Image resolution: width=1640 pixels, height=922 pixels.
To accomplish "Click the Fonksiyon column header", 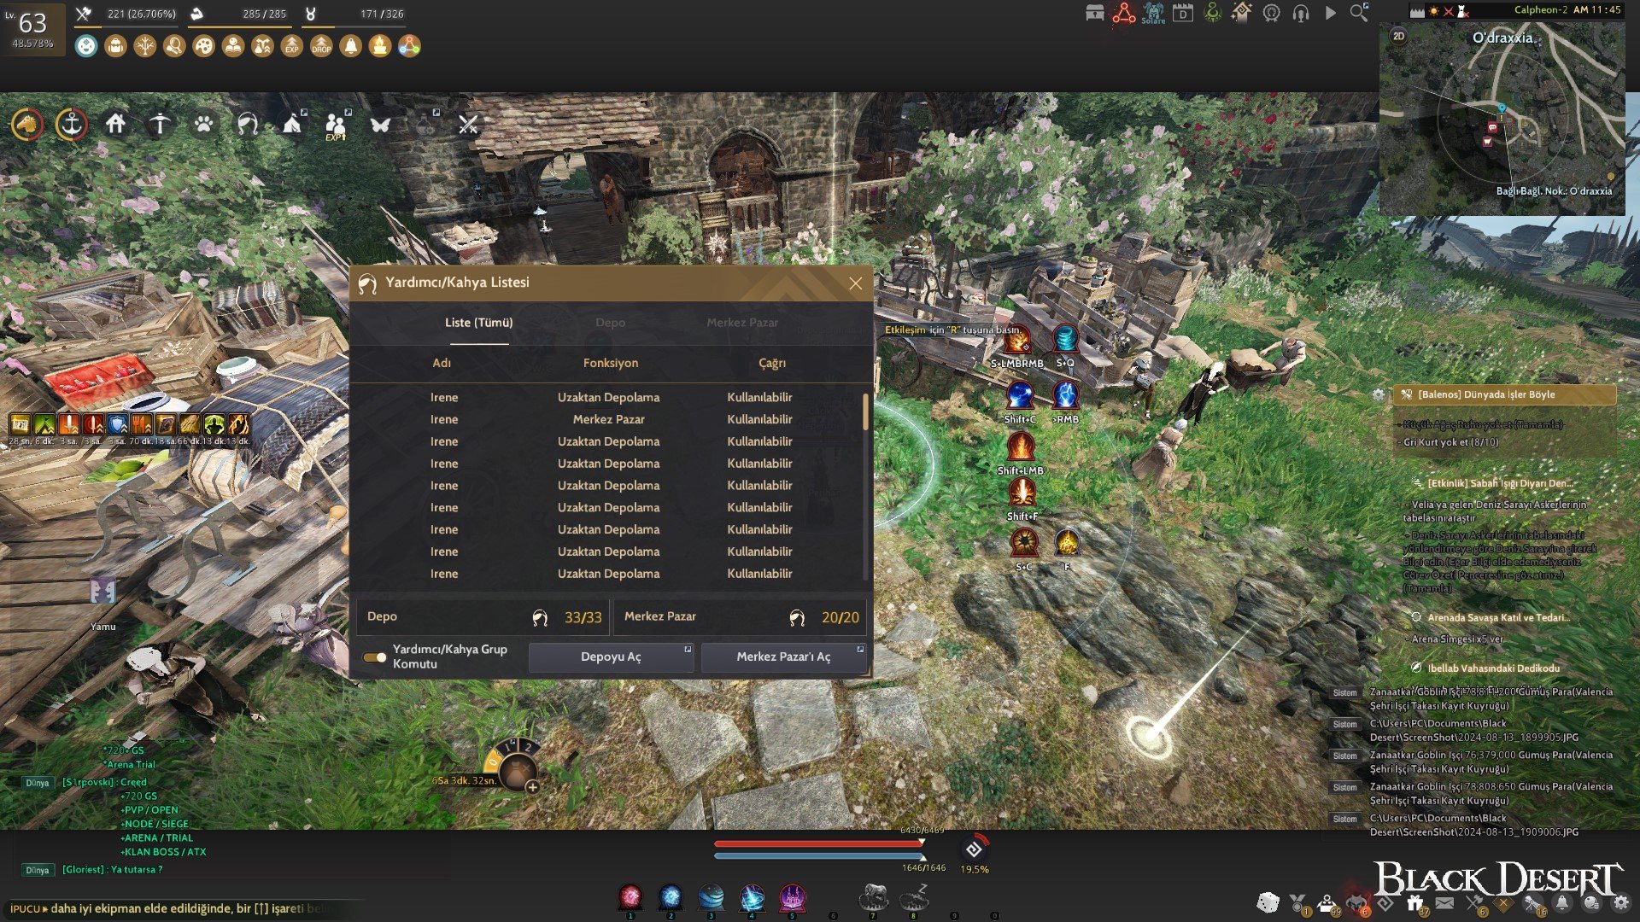I will point(611,364).
